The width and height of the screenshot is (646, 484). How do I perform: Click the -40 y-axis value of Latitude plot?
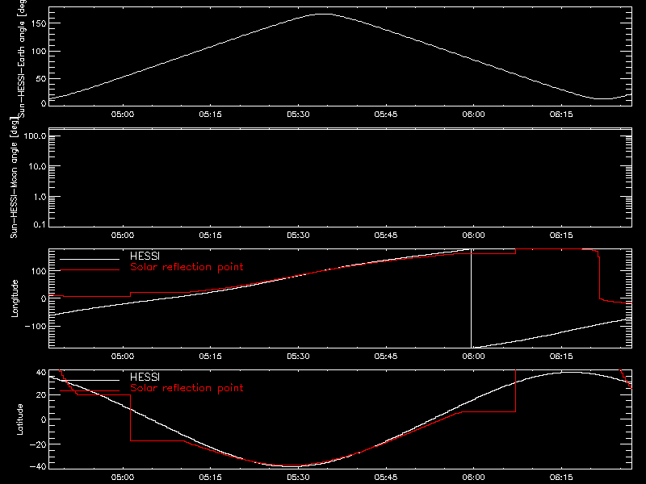[38, 467]
